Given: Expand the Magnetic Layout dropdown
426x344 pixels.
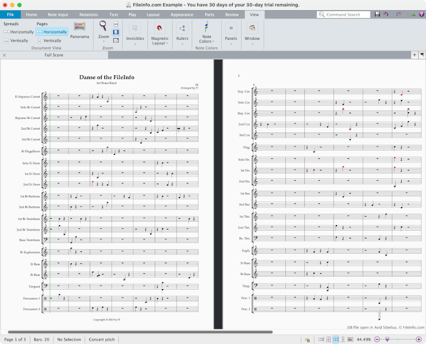Looking at the screenshot, I should click(160, 43).
